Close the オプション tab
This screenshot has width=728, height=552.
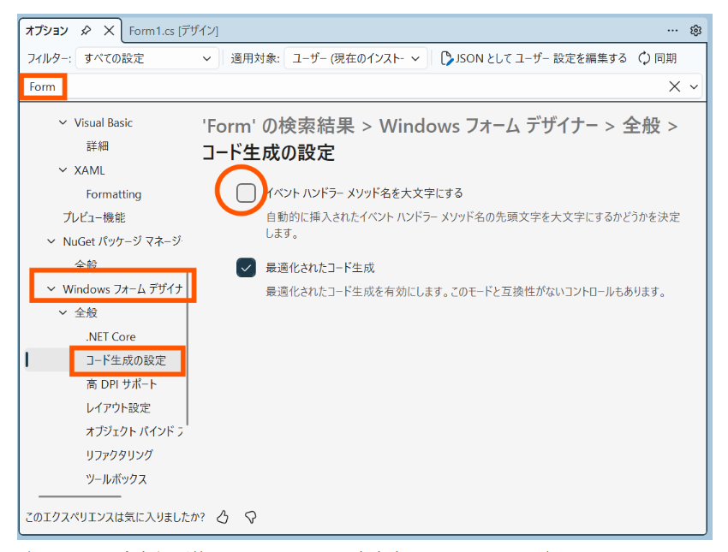click(x=109, y=31)
